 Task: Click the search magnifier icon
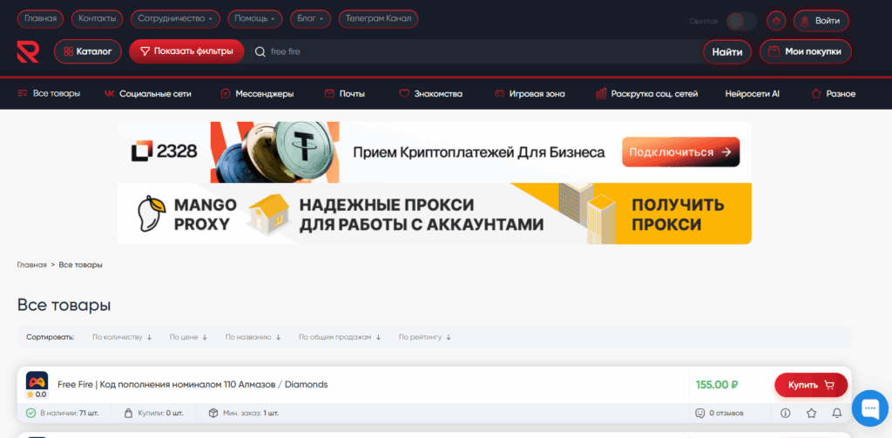pyautogui.click(x=260, y=51)
